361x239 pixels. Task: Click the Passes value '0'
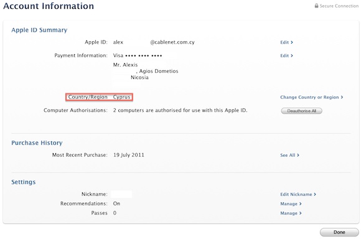point(115,213)
